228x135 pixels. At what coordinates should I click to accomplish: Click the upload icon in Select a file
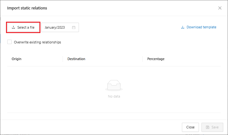[x=13, y=27]
